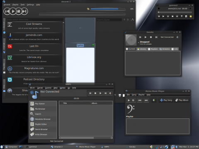Click gxmms2 info lightbulb icon
The width and height of the screenshot is (199, 149).
pyautogui.click(x=182, y=16)
